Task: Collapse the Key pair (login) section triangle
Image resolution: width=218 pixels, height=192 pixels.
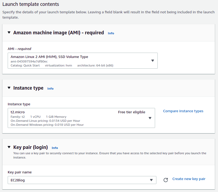Action: (9, 147)
